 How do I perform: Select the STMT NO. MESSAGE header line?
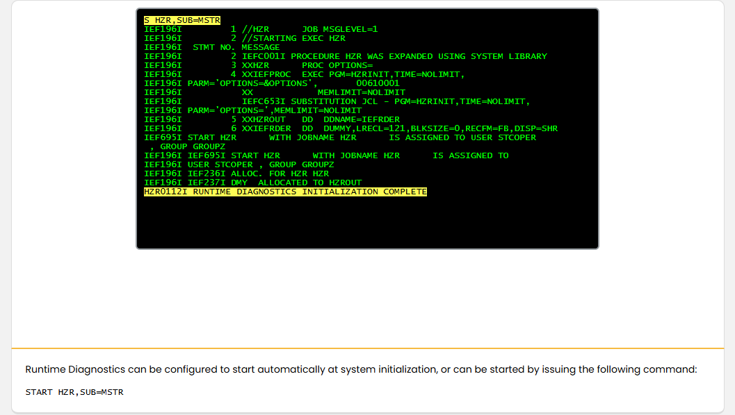point(212,47)
